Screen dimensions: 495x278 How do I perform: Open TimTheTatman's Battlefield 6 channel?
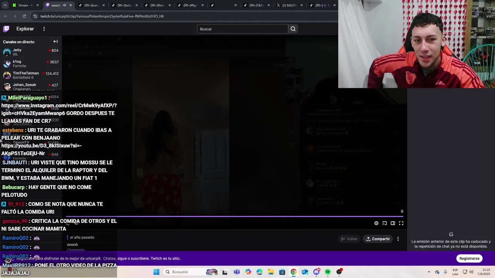pos(31,75)
